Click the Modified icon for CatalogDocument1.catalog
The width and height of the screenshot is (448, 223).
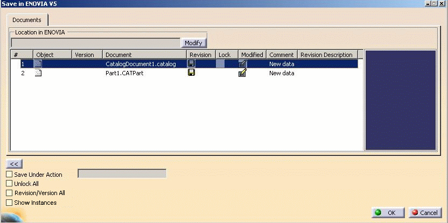[x=242, y=64]
